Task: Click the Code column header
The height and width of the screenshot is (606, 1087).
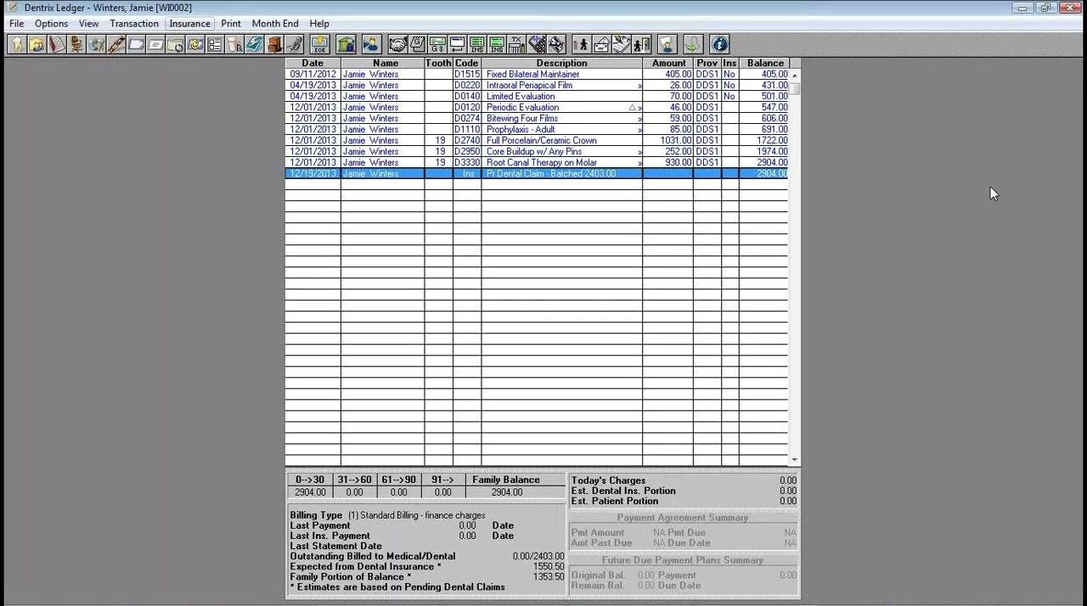Action: click(466, 63)
